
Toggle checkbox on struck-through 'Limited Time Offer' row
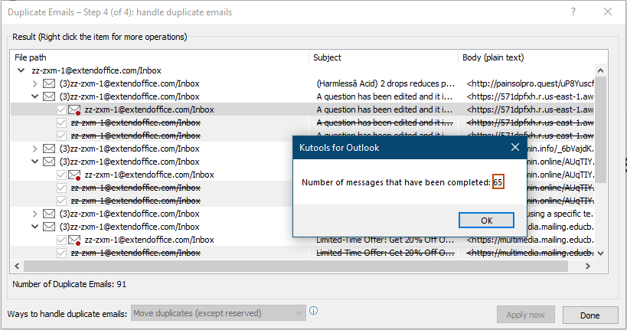coord(61,253)
